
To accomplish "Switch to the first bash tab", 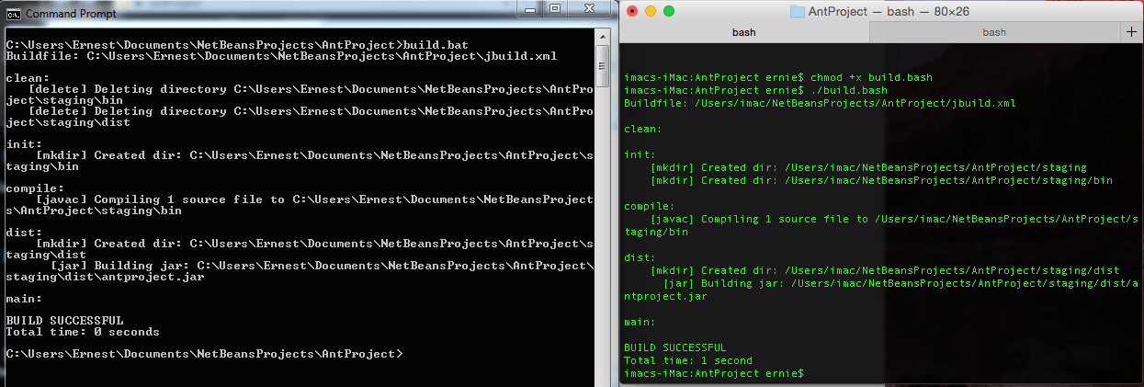I will coord(743,32).
